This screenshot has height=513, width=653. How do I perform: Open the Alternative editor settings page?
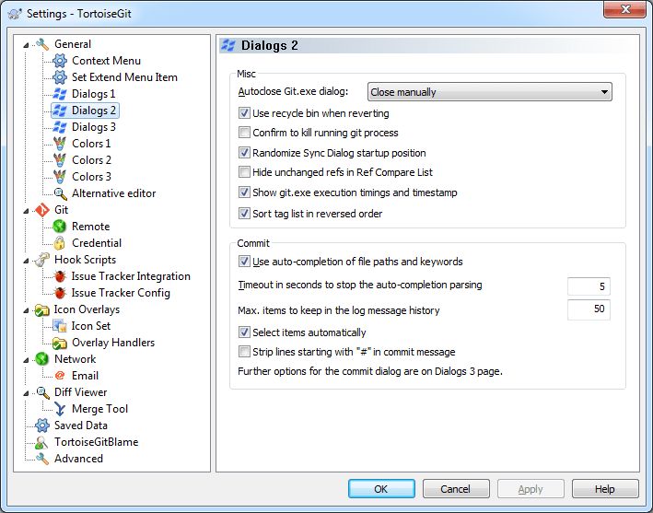pos(113,193)
